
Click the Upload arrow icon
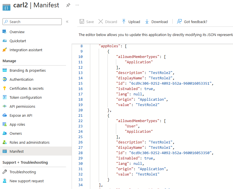click(124, 22)
